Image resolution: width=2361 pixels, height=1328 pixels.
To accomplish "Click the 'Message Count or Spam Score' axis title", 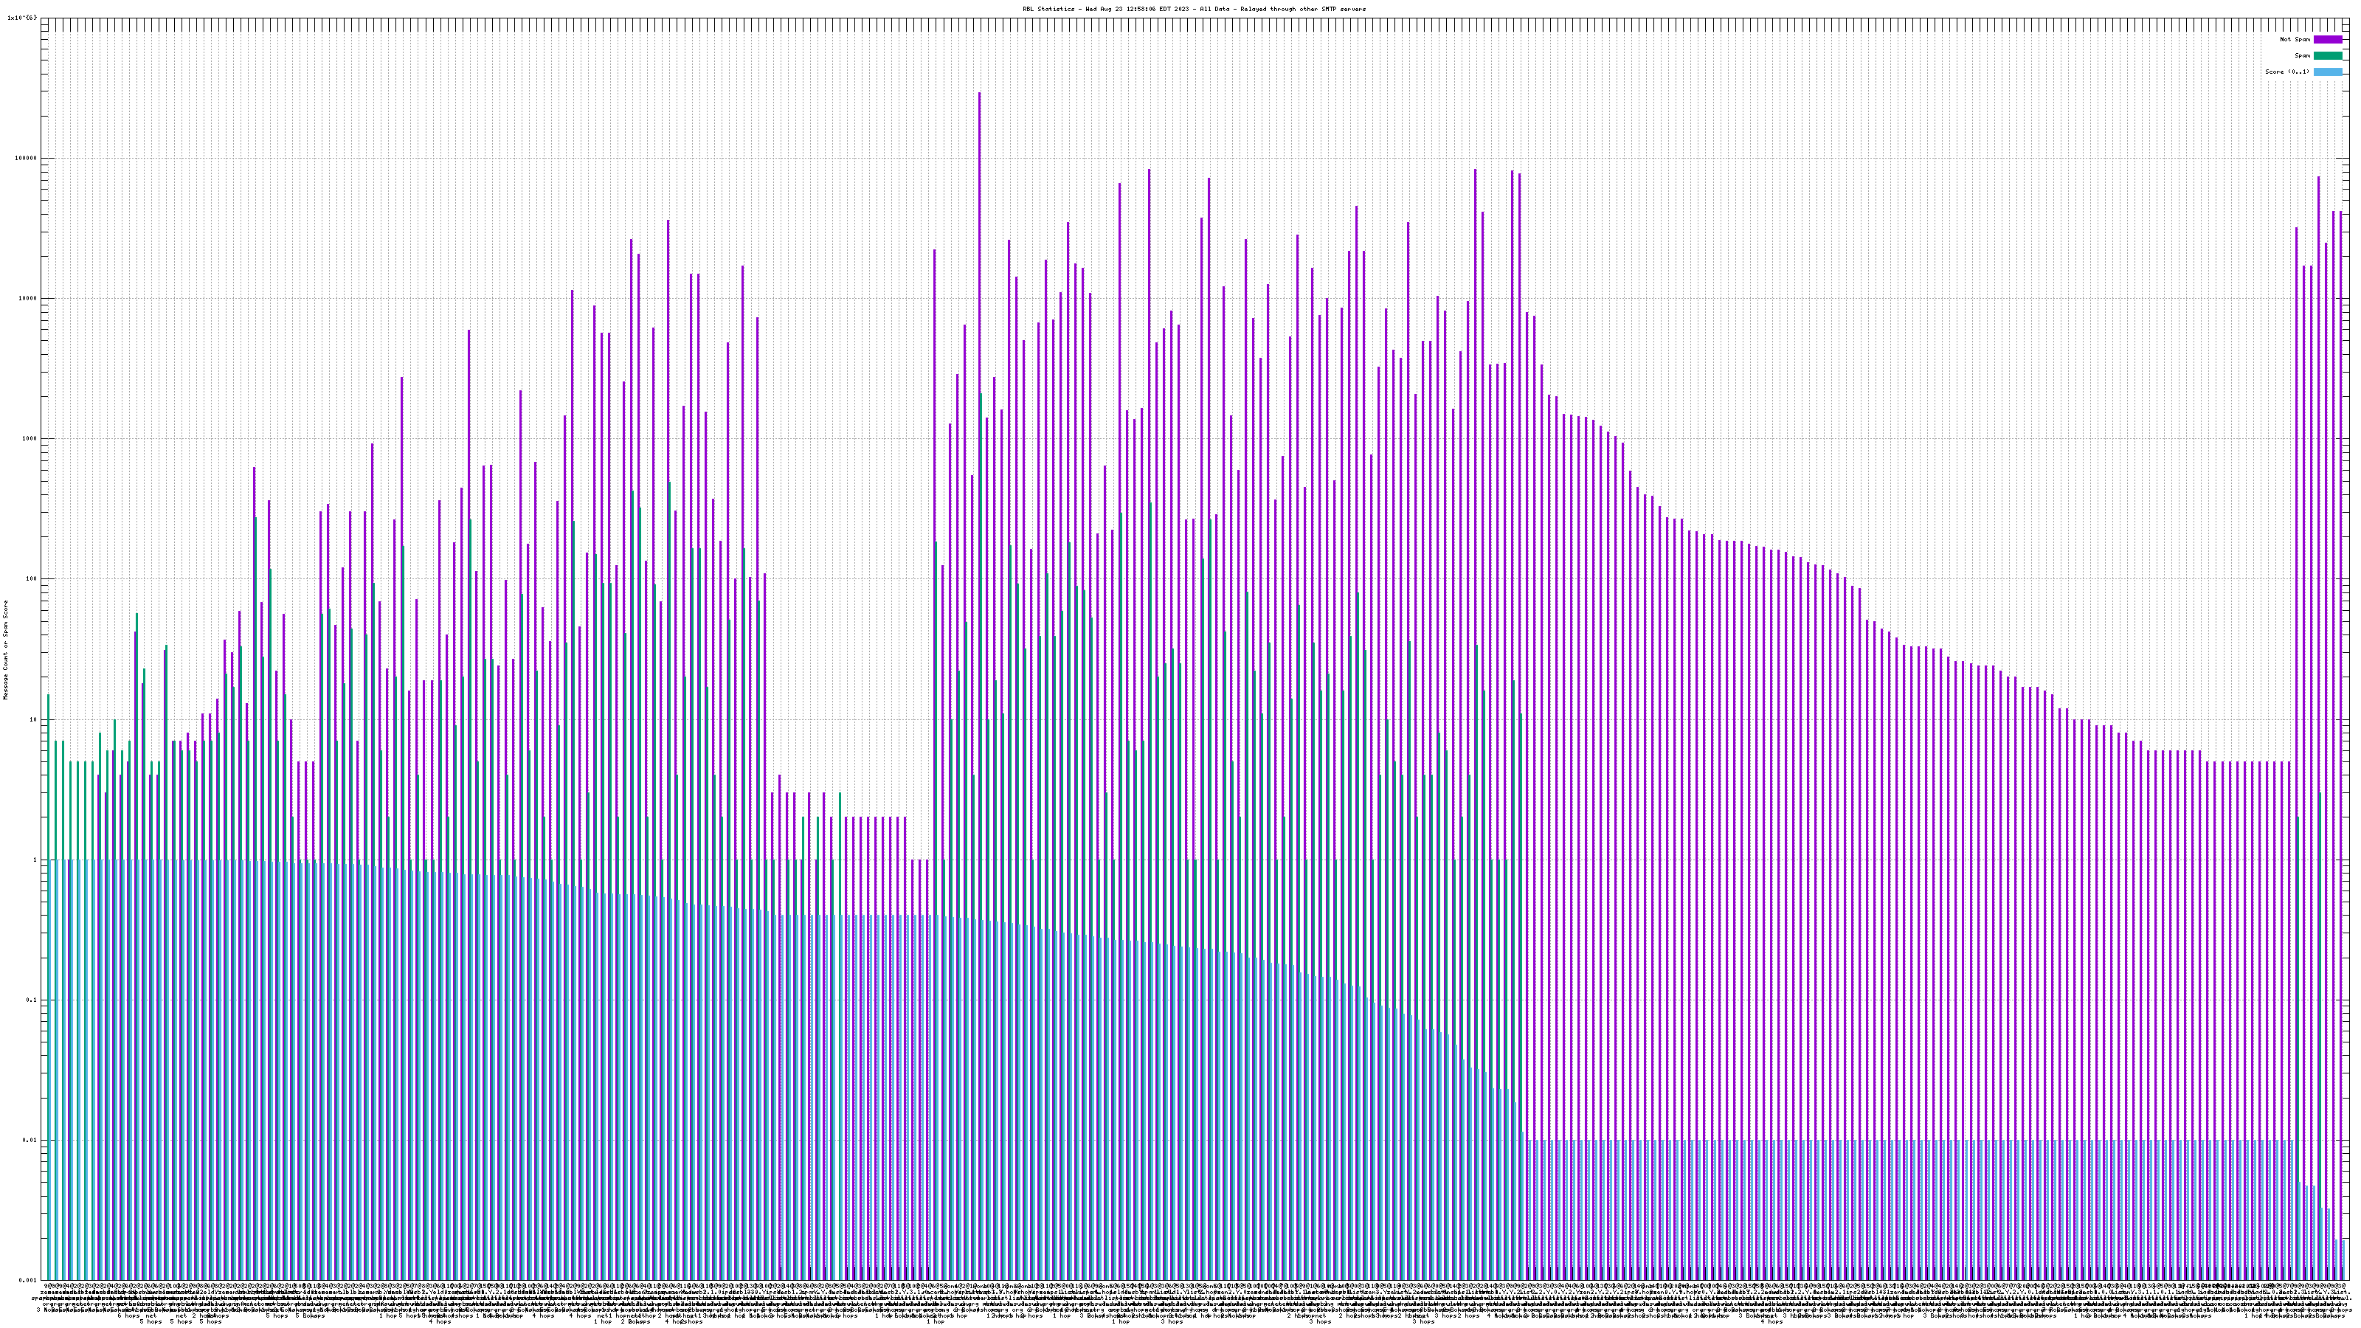I will 5,649.
